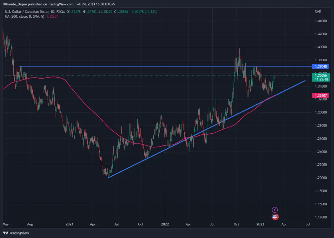Screen dimensions: 334x238
Task: Click the 1.28000 price axis value
Action: tap(321, 126)
